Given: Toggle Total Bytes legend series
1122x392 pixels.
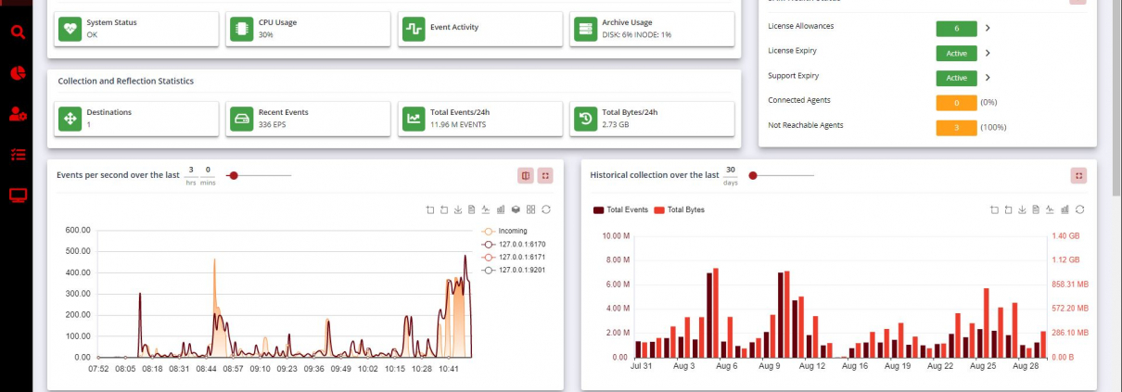Looking at the screenshot, I should [x=680, y=210].
